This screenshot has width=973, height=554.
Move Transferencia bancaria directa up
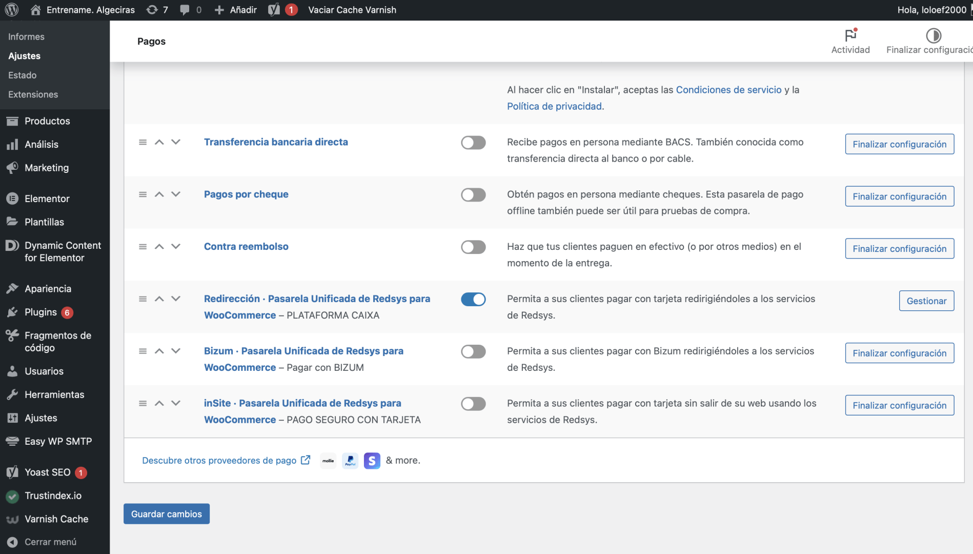pos(159,142)
